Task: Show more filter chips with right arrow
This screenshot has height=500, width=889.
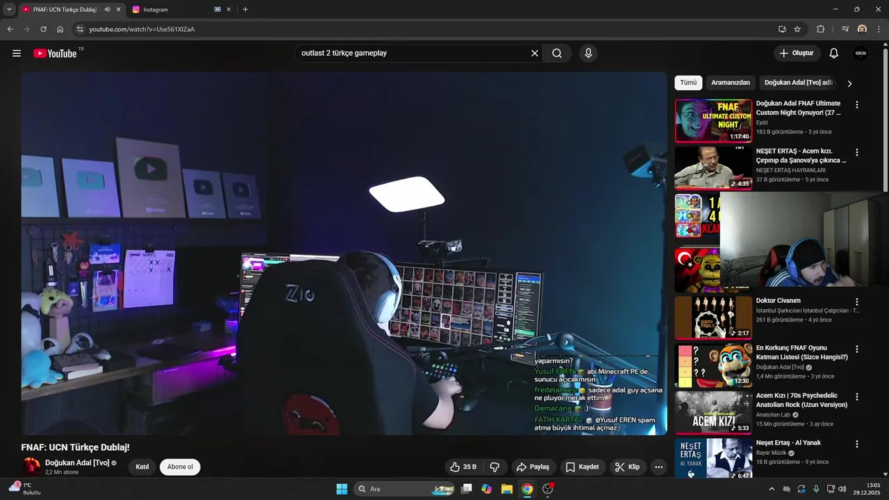Action: pos(849,83)
